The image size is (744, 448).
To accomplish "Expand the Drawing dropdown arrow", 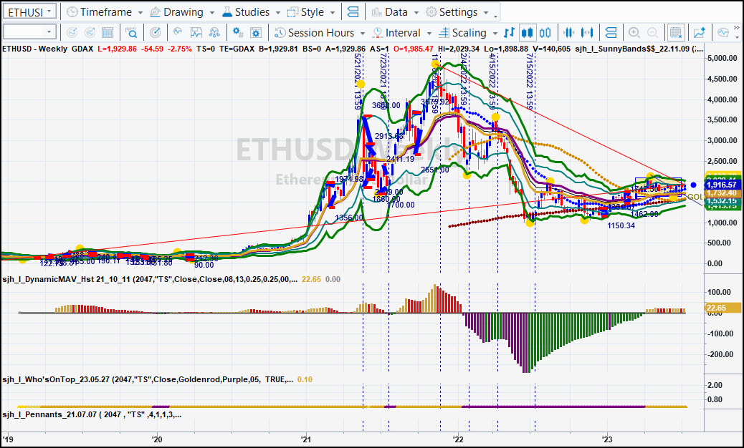I will [211, 13].
